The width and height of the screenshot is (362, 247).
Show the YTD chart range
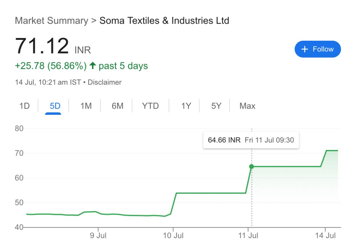[x=150, y=106]
